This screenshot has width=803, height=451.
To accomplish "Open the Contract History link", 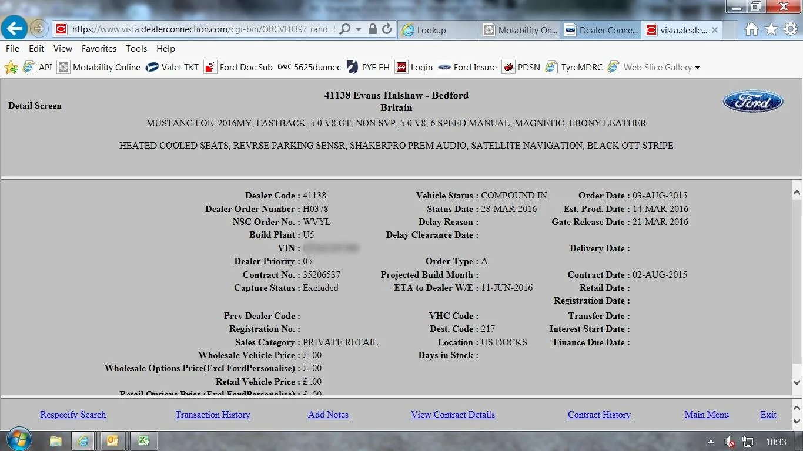I will (x=599, y=415).
